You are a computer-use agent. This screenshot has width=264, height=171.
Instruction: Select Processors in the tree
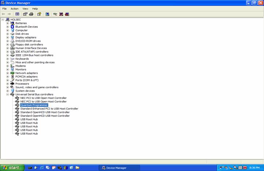pyautogui.click(x=22, y=83)
